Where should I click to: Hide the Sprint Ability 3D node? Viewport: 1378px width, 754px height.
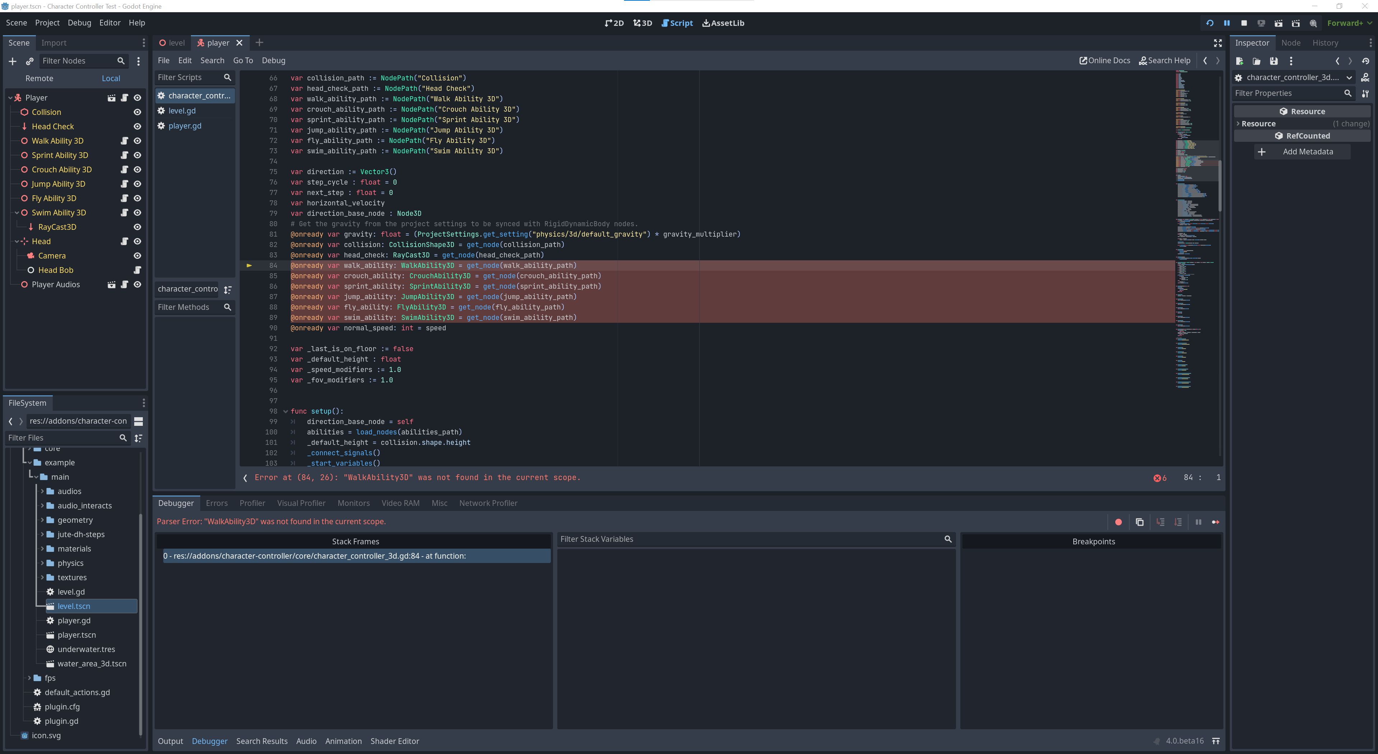(x=137, y=155)
